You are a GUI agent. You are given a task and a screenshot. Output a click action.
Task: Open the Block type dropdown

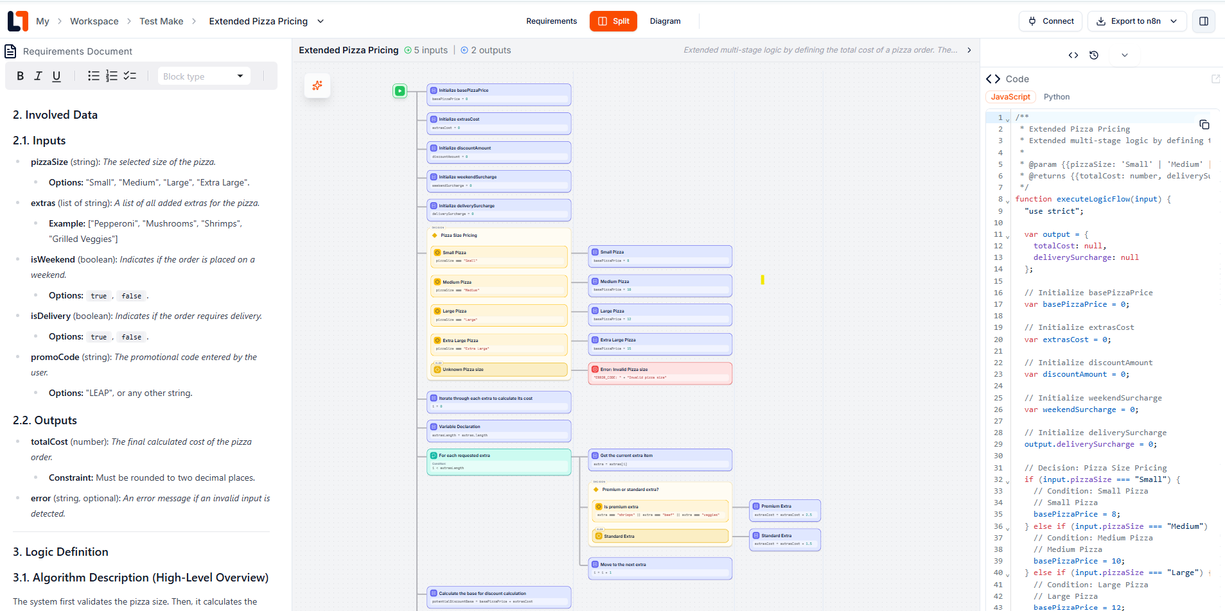pos(204,76)
